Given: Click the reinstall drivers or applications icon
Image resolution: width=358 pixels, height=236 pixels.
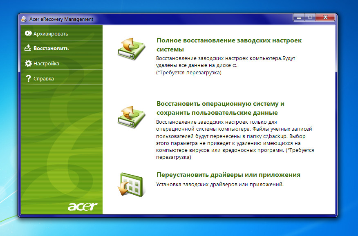Looking at the screenshot, I should click(131, 185).
